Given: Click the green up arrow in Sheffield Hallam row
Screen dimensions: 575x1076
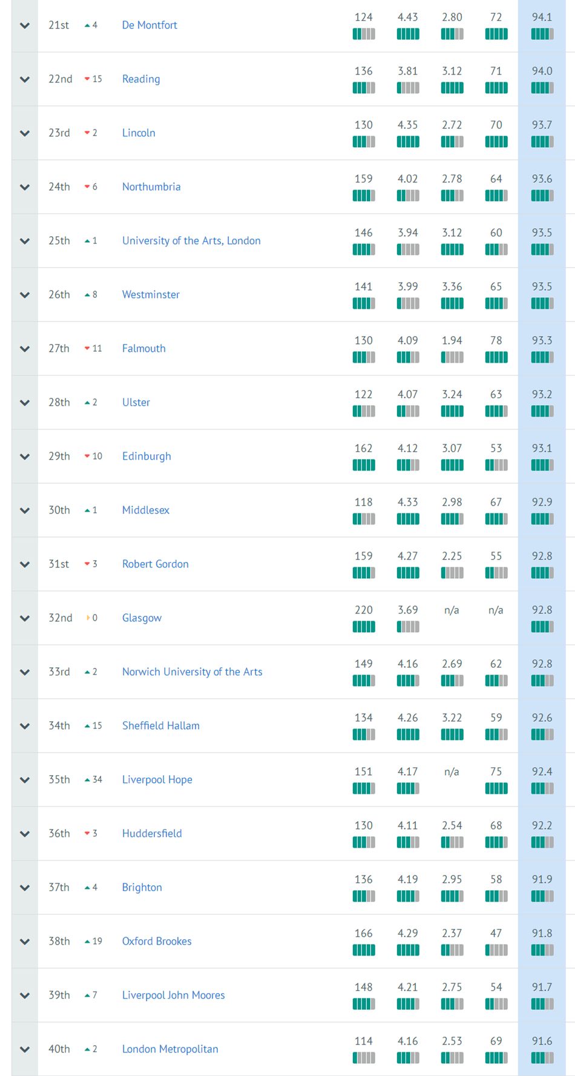Looking at the screenshot, I should click(87, 726).
